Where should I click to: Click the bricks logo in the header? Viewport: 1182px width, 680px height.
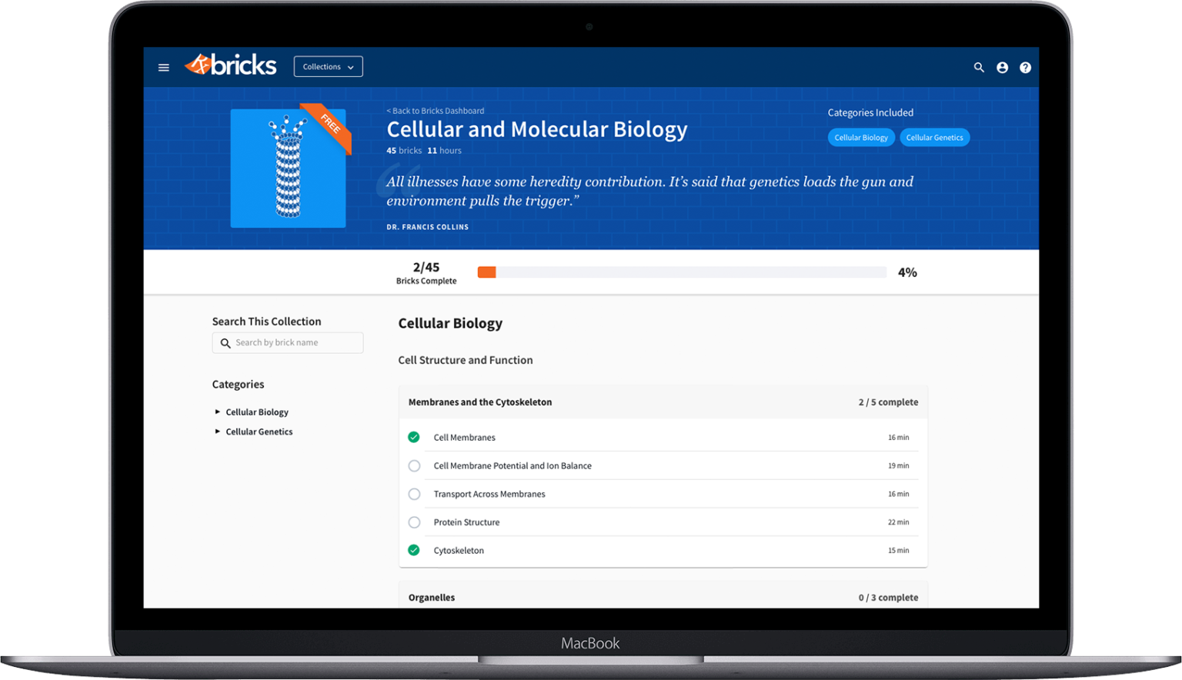pyautogui.click(x=229, y=65)
